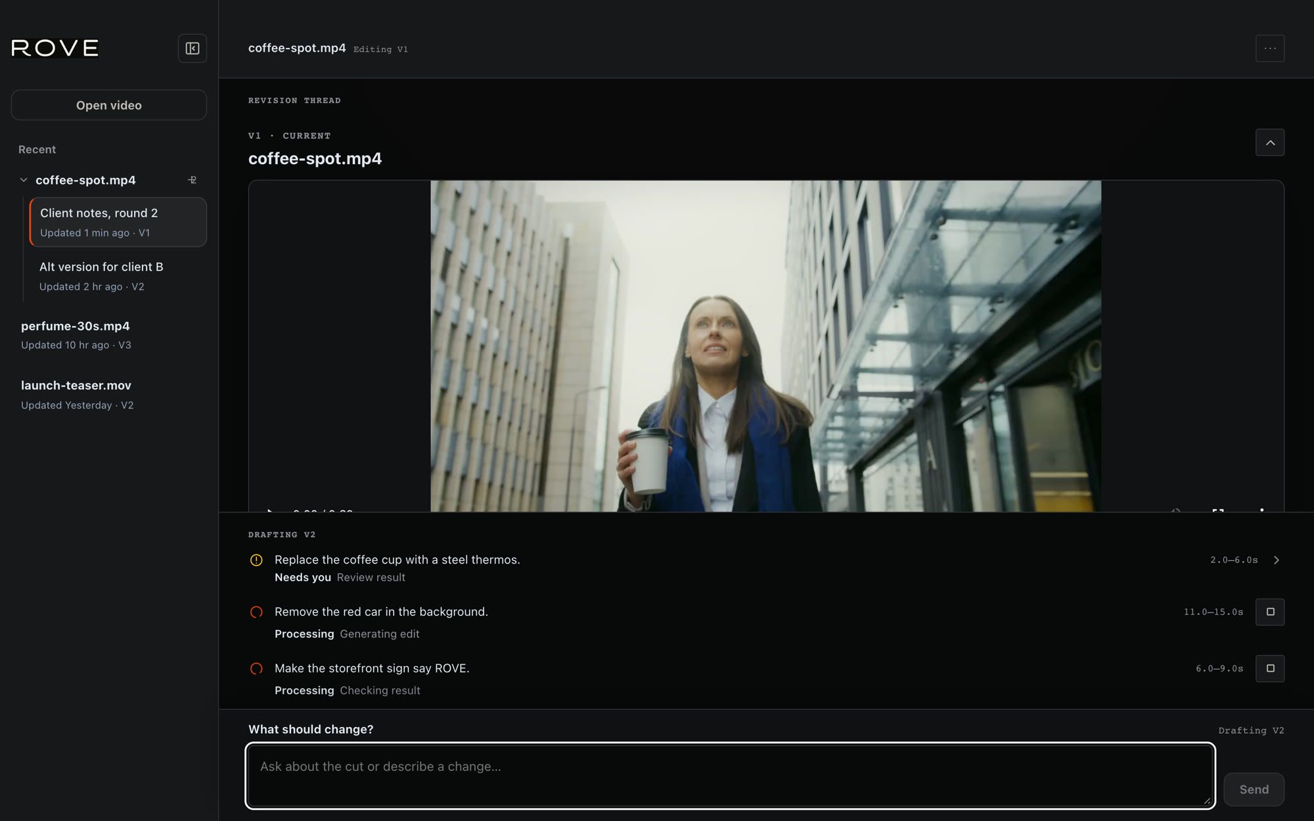Click the 'Recent' sidebar heading
This screenshot has width=1314, height=821.
[37, 150]
